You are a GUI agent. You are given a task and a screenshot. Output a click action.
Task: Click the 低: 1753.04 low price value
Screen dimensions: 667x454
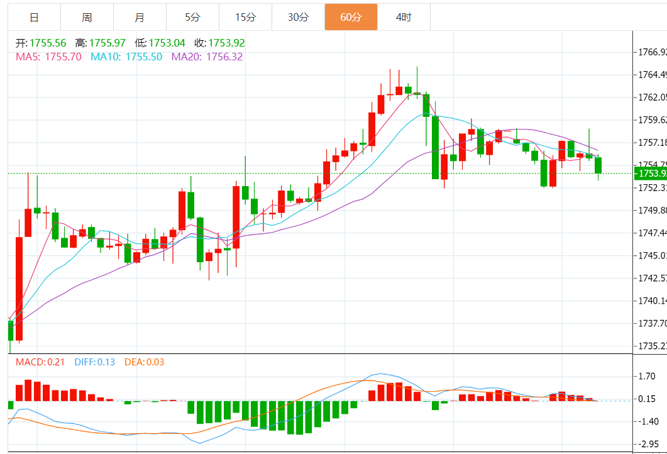[160, 43]
